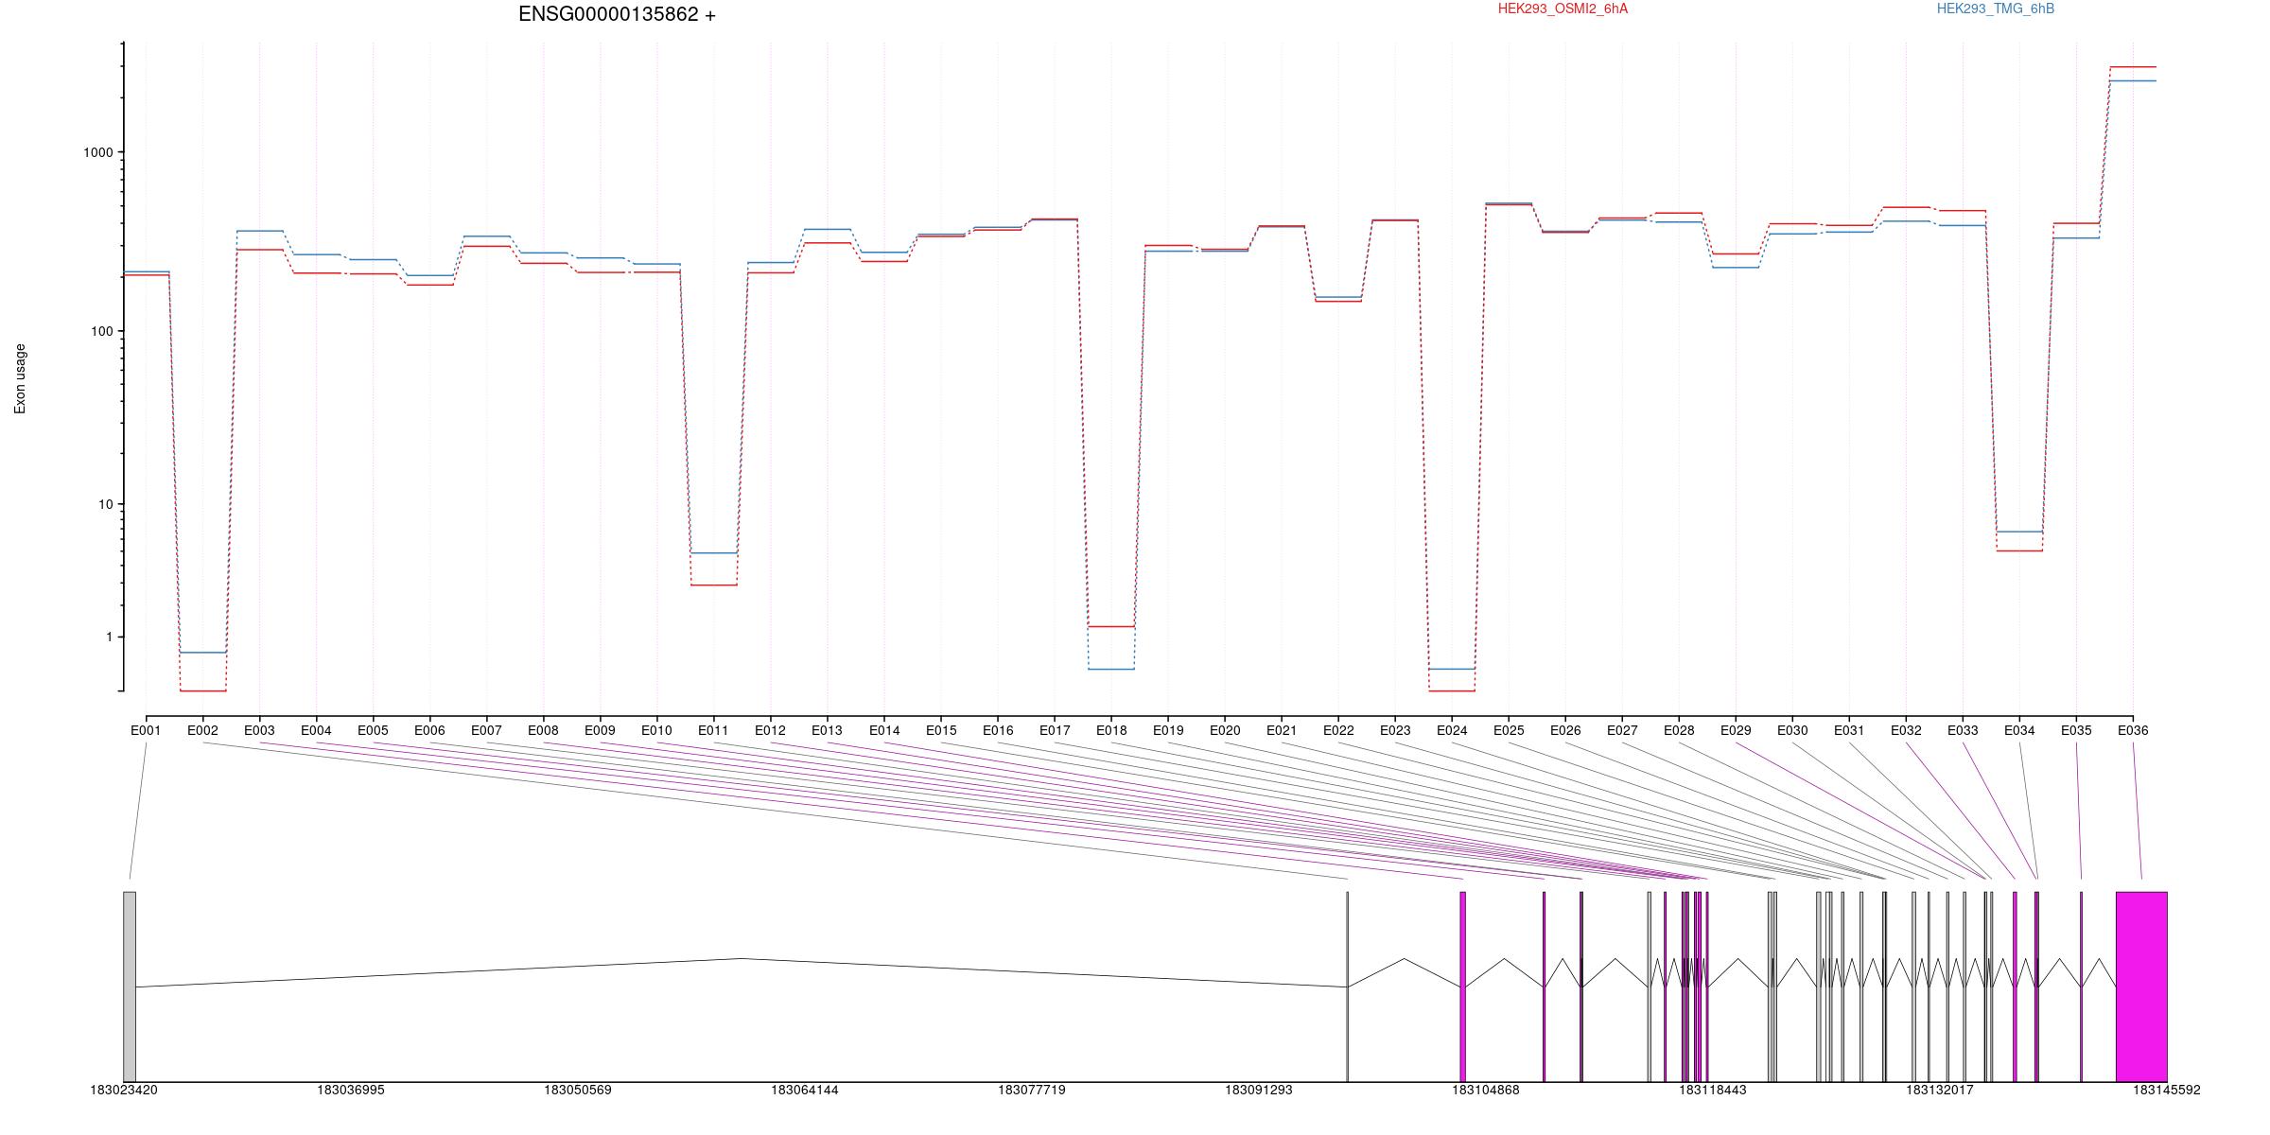Click the red E024 usage segment

[1452, 690]
